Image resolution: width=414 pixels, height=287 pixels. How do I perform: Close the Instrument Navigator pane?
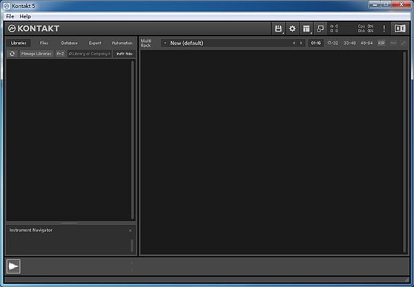(x=130, y=230)
